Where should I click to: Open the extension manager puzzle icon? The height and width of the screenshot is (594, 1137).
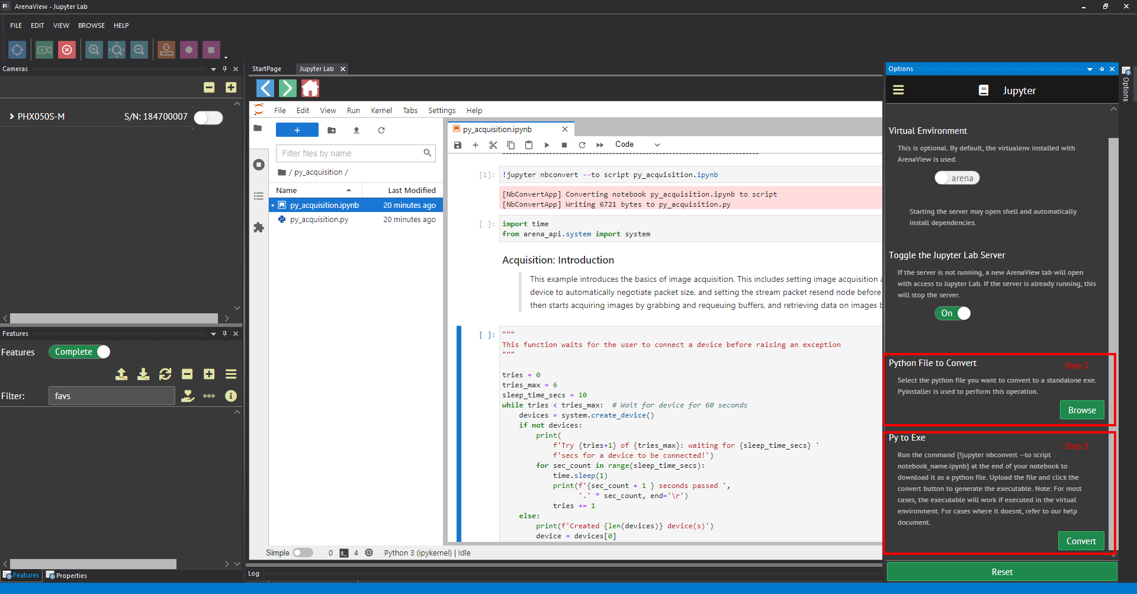(259, 227)
